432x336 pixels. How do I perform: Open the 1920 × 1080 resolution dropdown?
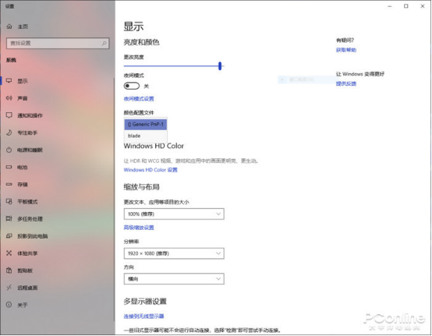pyautogui.click(x=174, y=253)
